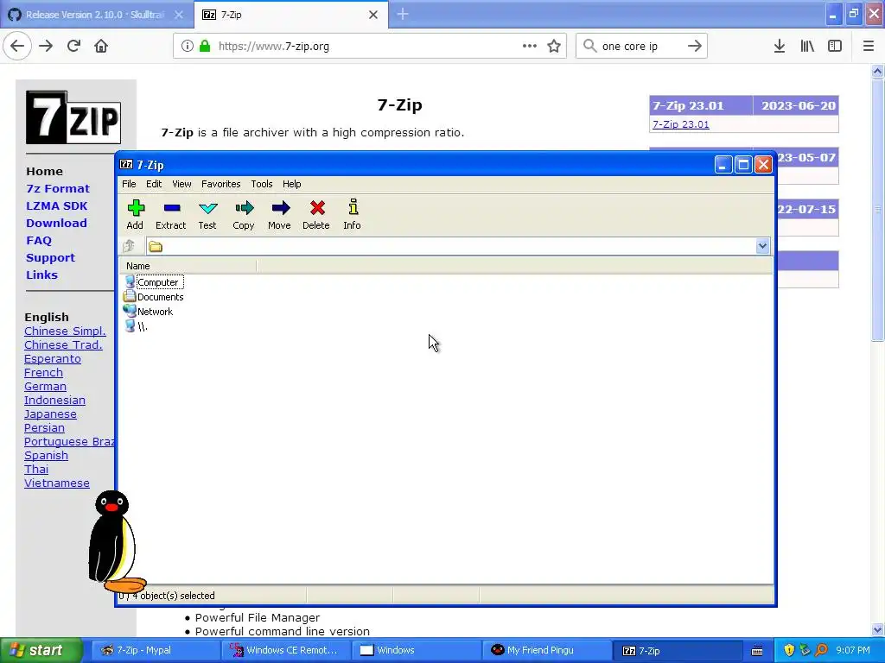Click the URL address bar
The height and width of the screenshot is (663, 885).
click(x=370, y=46)
